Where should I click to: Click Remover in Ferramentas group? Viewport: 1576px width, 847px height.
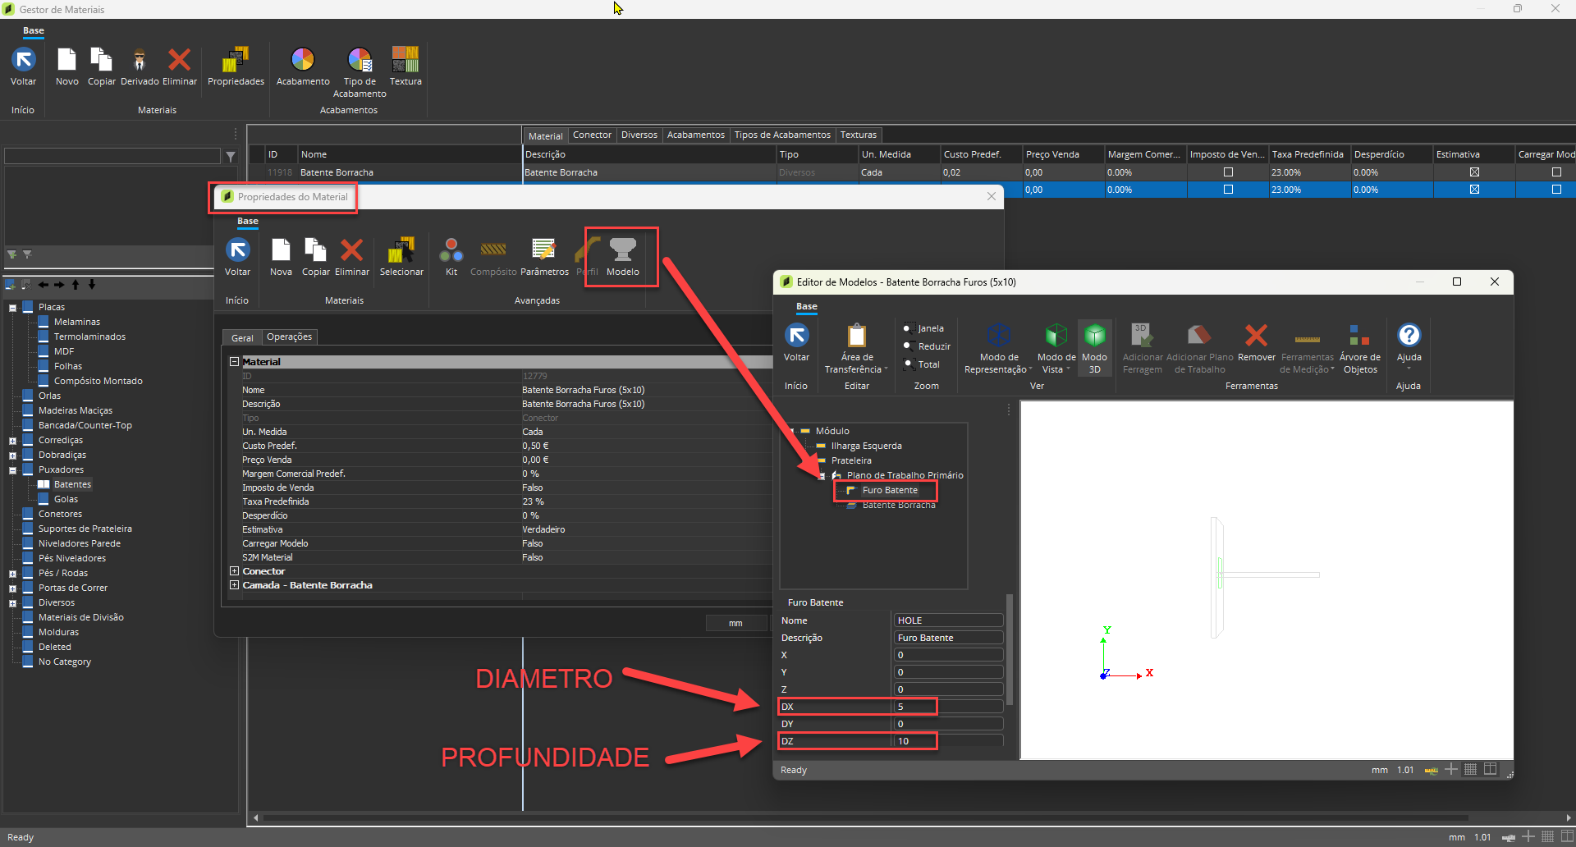(x=1256, y=337)
